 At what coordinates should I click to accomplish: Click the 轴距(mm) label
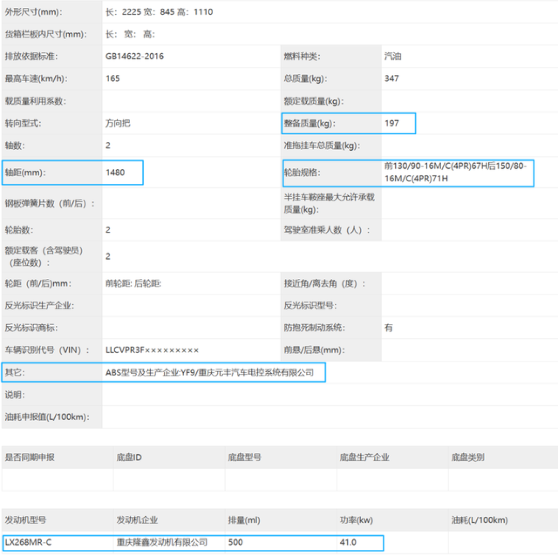pos(25,172)
